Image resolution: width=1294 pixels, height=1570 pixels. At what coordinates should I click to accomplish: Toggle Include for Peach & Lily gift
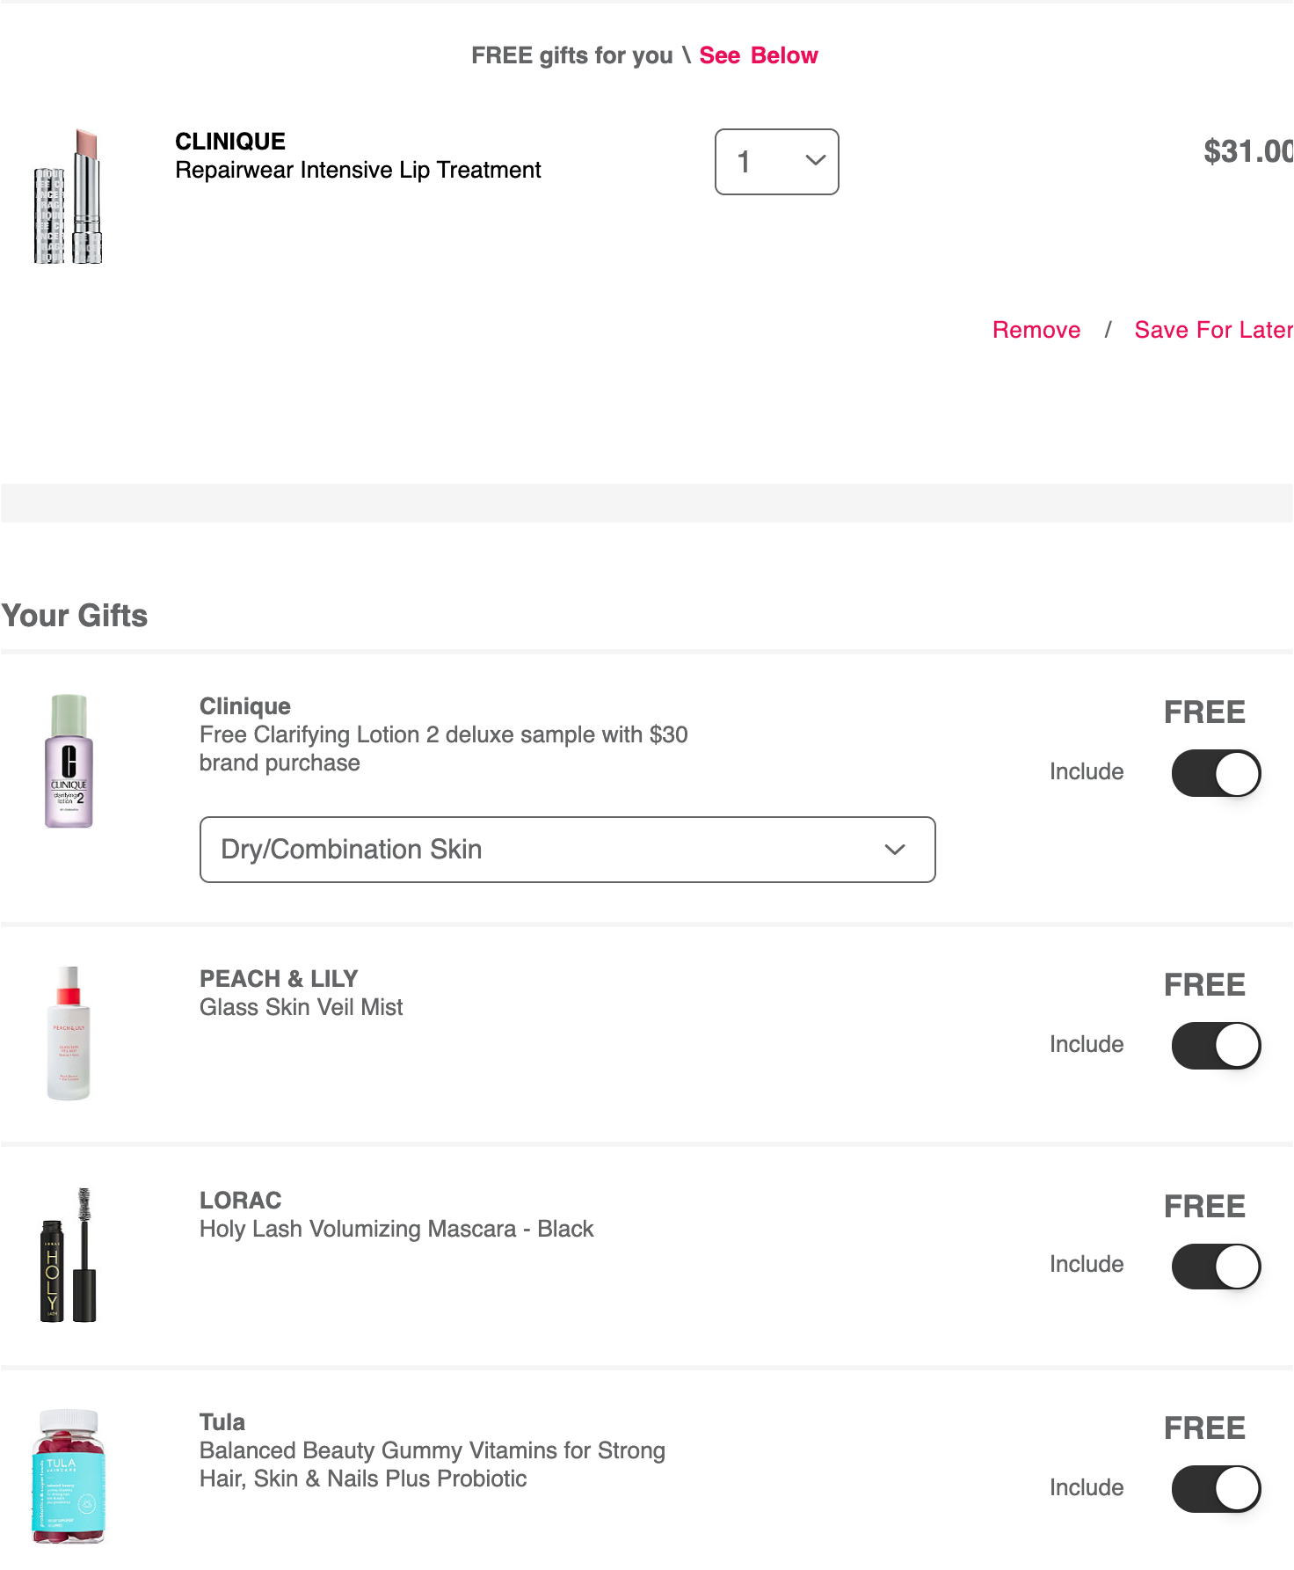pyautogui.click(x=1217, y=1046)
